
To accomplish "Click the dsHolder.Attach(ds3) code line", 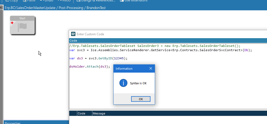I will (89, 67).
